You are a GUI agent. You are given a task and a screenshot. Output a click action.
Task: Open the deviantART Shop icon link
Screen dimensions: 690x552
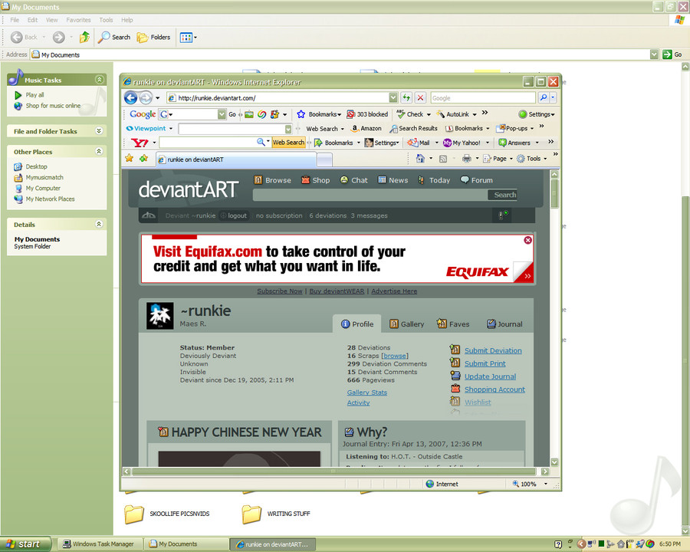tap(316, 180)
